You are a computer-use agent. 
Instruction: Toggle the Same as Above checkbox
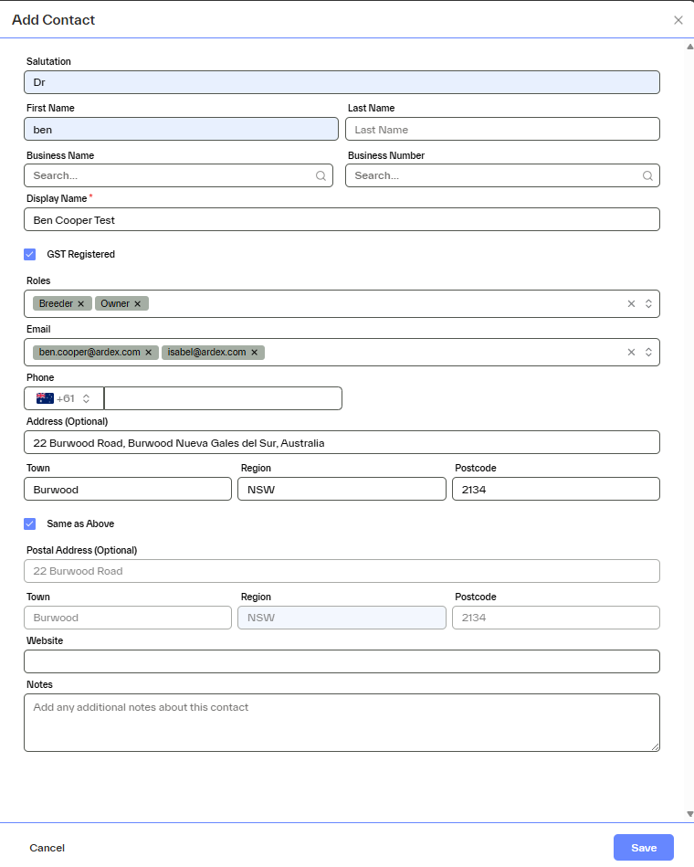[x=30, y=524]
